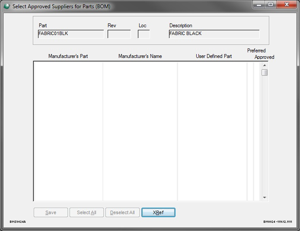Image resolution: width=300 pixels, height=231 pixels.
Task: Maximize the Select Approved Suppliers window
Action: pos(271,5)
